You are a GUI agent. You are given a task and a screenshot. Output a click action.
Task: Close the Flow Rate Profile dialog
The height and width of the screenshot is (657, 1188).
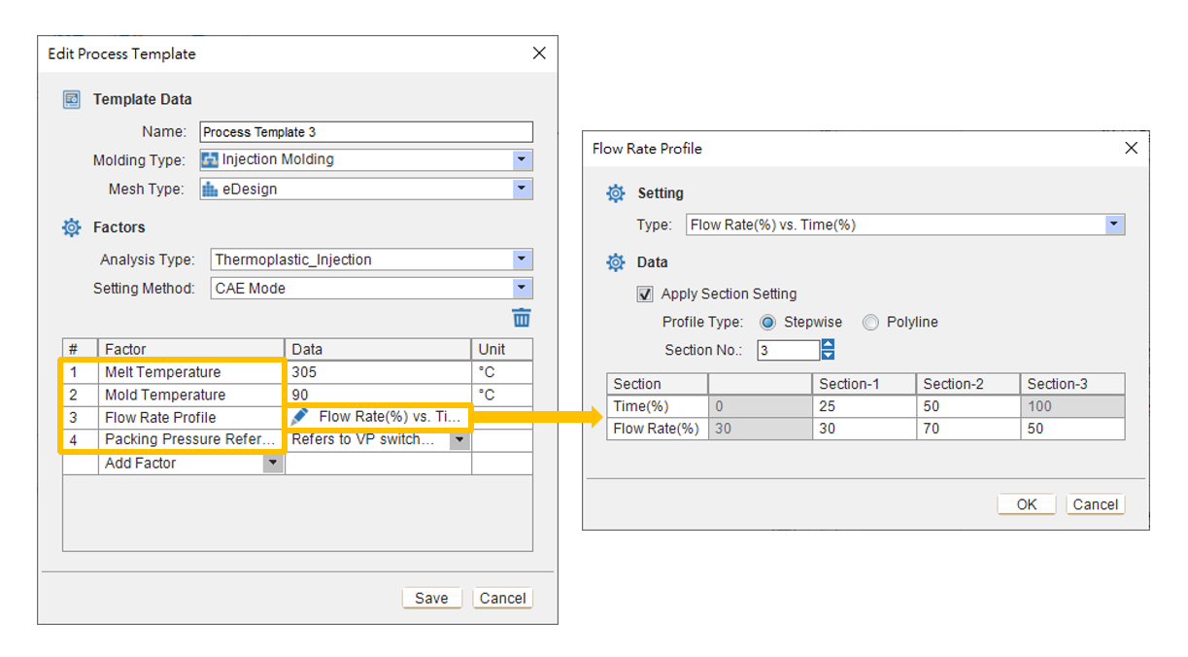[1131, 148]
